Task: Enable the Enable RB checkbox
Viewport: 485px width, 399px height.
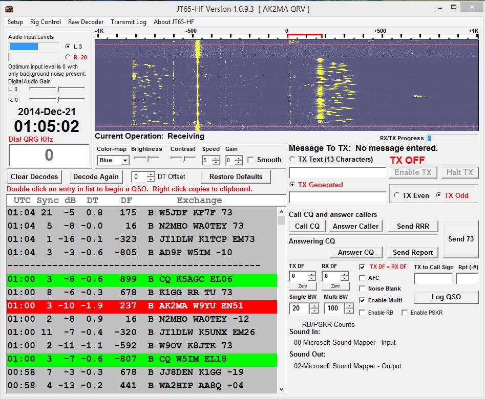Action: pyautogui.click(x=362, y=313)
